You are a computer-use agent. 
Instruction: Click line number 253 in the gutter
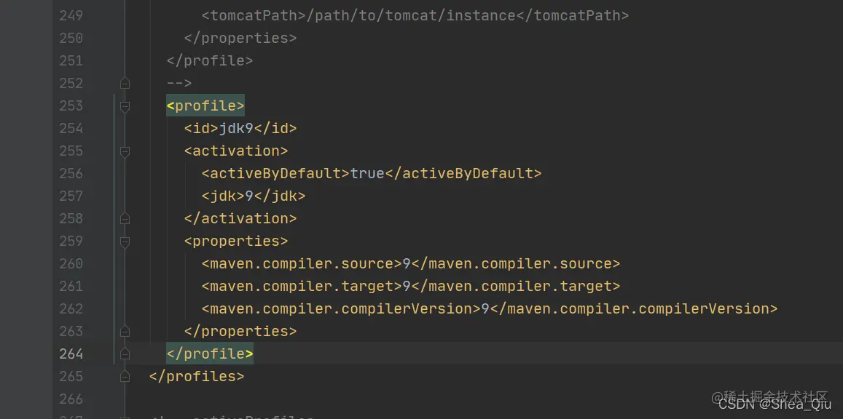point(71,106)
